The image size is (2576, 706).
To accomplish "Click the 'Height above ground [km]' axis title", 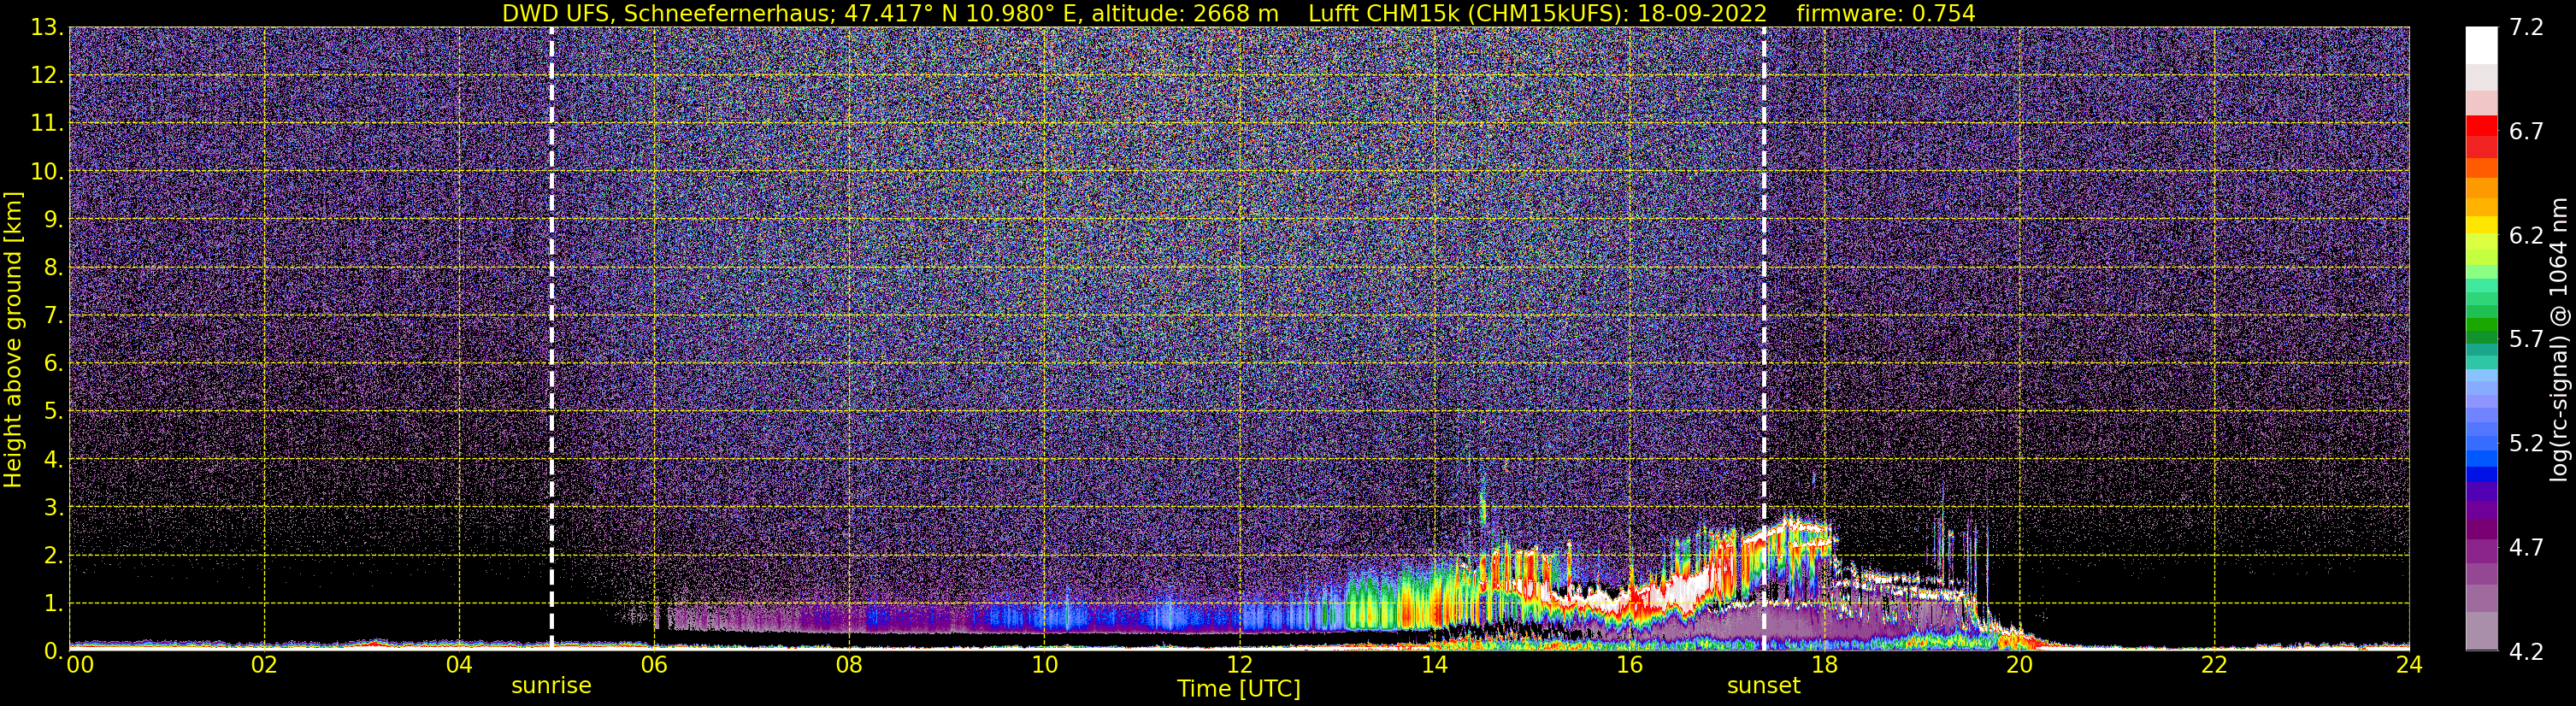I will pyautogui.click(x=13, y=339).
